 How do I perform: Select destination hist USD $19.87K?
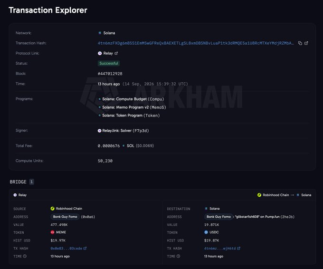[212, 240]
